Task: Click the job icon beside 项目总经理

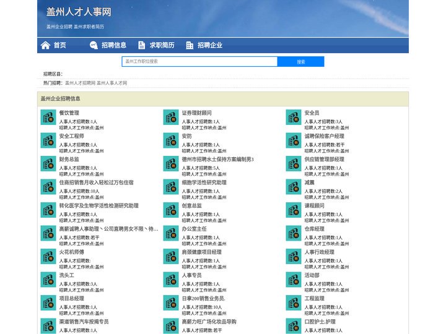Action: (x=48, y=302)
